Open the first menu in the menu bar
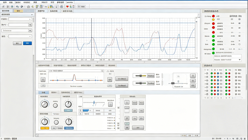This screenshot has width=248, height=140. 5,2
